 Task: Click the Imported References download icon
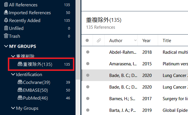6,12
